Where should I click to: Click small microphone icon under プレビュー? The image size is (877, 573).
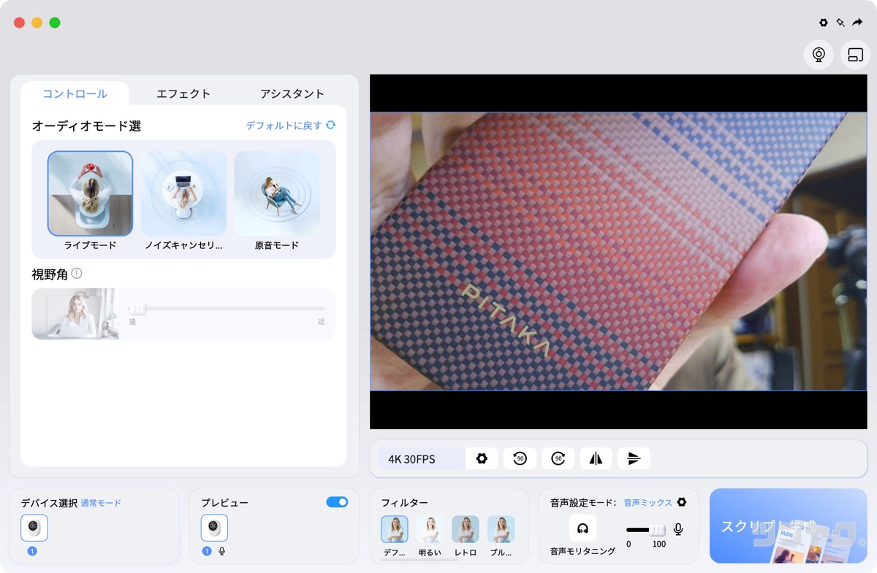click(x=222, y=551)
